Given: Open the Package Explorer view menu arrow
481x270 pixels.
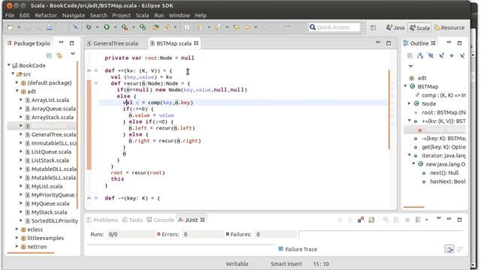Looking at the screenshot, I should pyautogui.click(x=73, y=54).
